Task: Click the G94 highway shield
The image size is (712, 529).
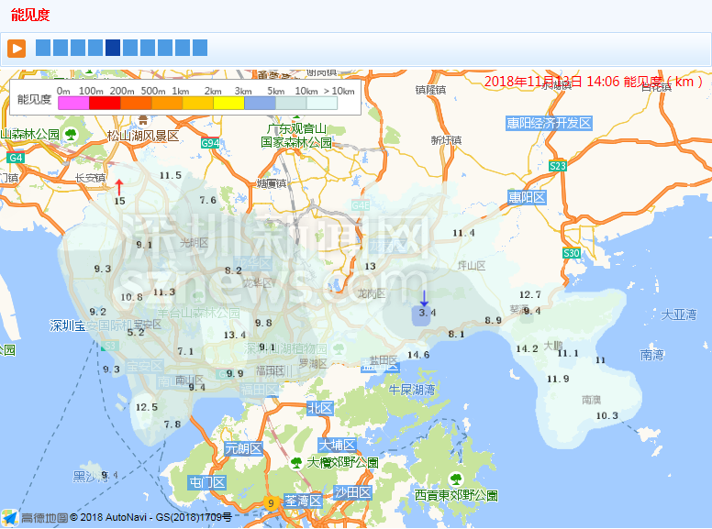Action: coord(210,143)
